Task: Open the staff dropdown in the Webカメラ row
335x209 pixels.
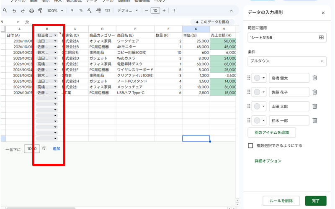Action: [55, 58]
